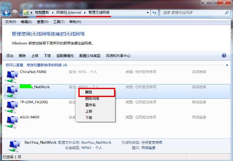Image resolution: width=233 pixels, height=161 pixels.
Task: Select the TP-LINK_FA1D92 network name
Action: [34, 102]
